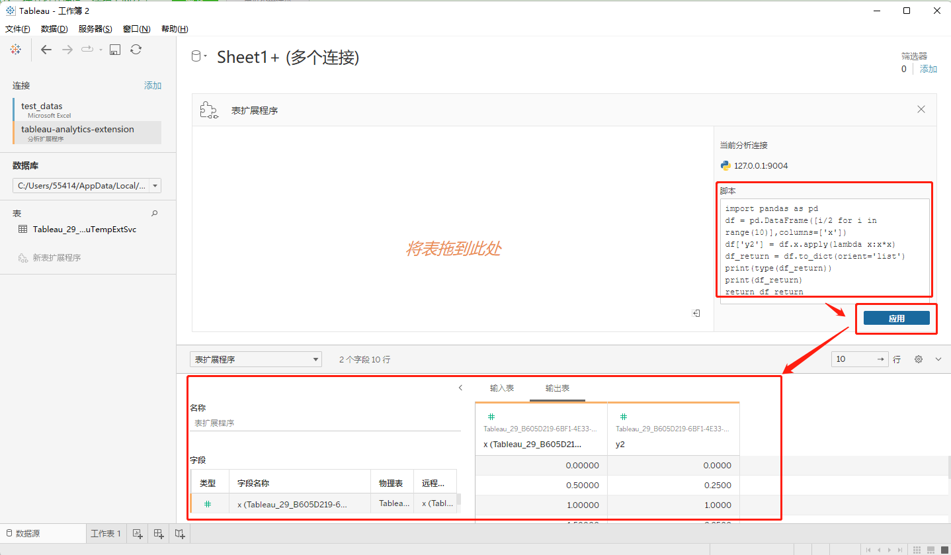Switch to the 输入表 tab
951x555 pixels.
[502, 388]
